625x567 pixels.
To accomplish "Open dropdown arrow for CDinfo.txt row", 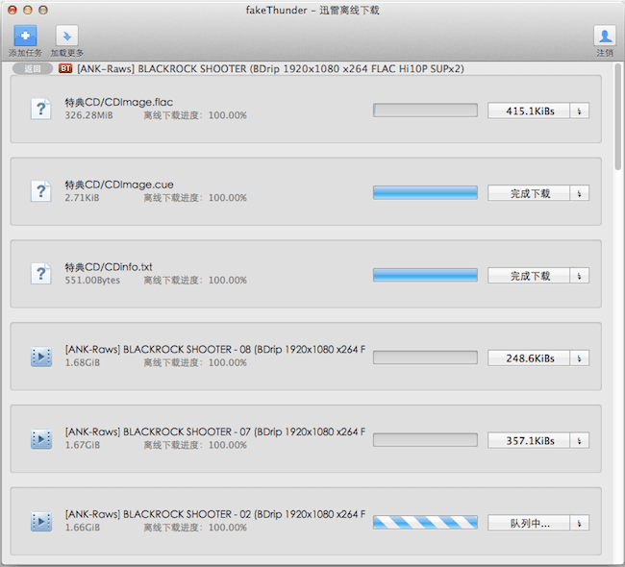I will tap(580, 276).
